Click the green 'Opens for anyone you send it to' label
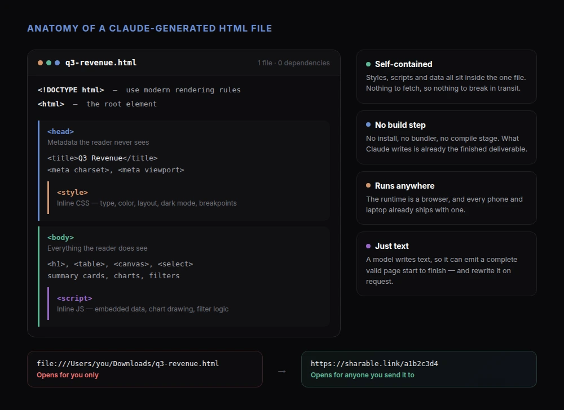This screenshot has height=410, width=564. pos(363,375)
